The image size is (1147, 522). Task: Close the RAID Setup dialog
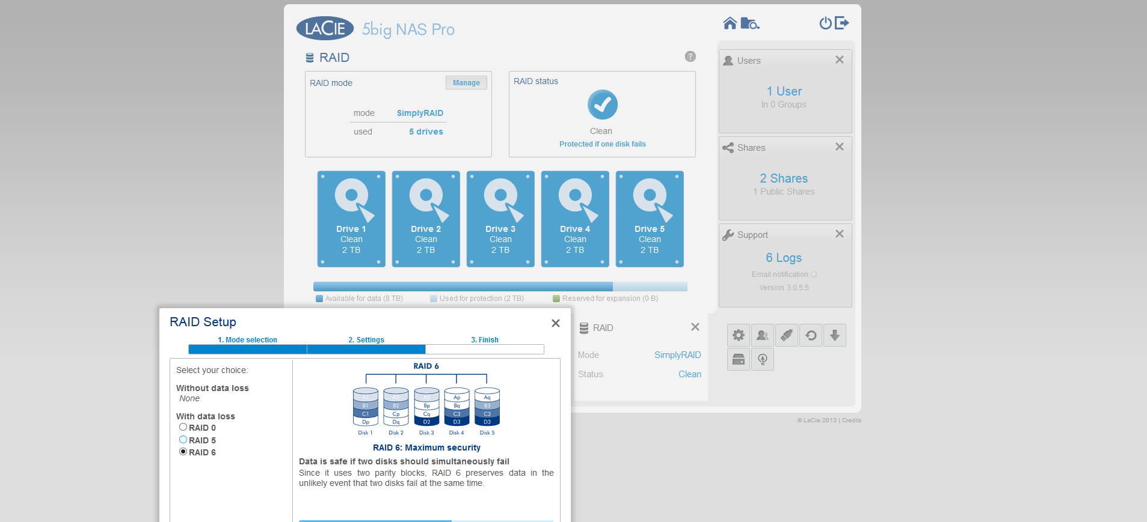coord(556,323)
